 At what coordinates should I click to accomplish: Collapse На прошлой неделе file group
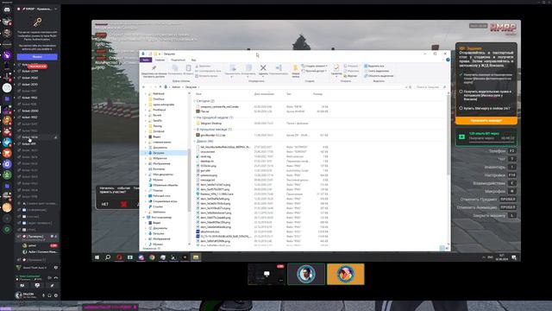point(195,117)
